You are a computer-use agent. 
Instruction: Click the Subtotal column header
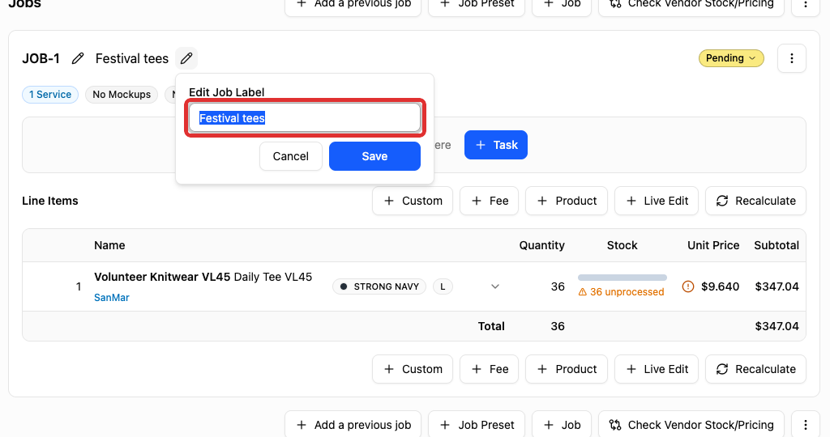point(777,245)
